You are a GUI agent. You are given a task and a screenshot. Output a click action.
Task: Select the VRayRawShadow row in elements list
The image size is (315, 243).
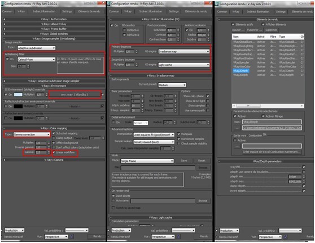pyautogui.click(x=268, y=58)
